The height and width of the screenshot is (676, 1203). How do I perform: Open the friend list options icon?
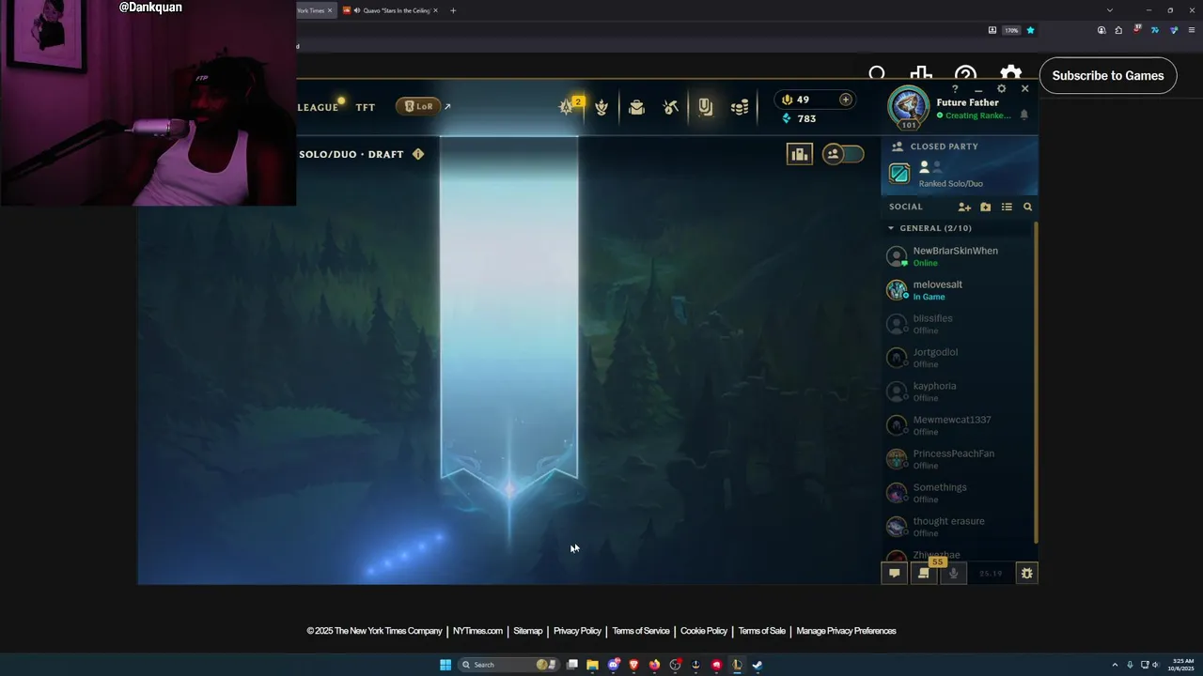(1007, 207)
